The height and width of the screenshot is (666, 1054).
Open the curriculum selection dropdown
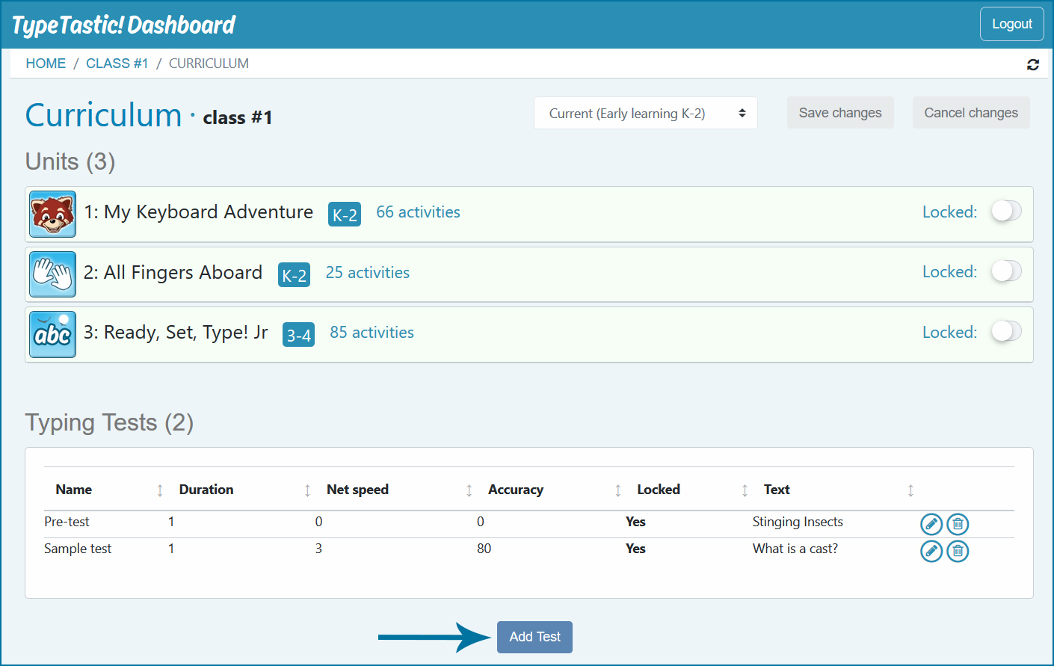click(x=645, y=112)
